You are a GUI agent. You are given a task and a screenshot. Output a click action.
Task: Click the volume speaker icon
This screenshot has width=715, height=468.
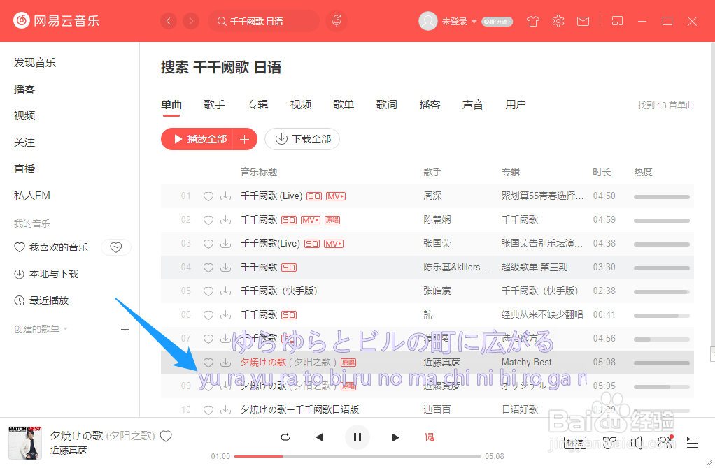(x=636, y=443)
